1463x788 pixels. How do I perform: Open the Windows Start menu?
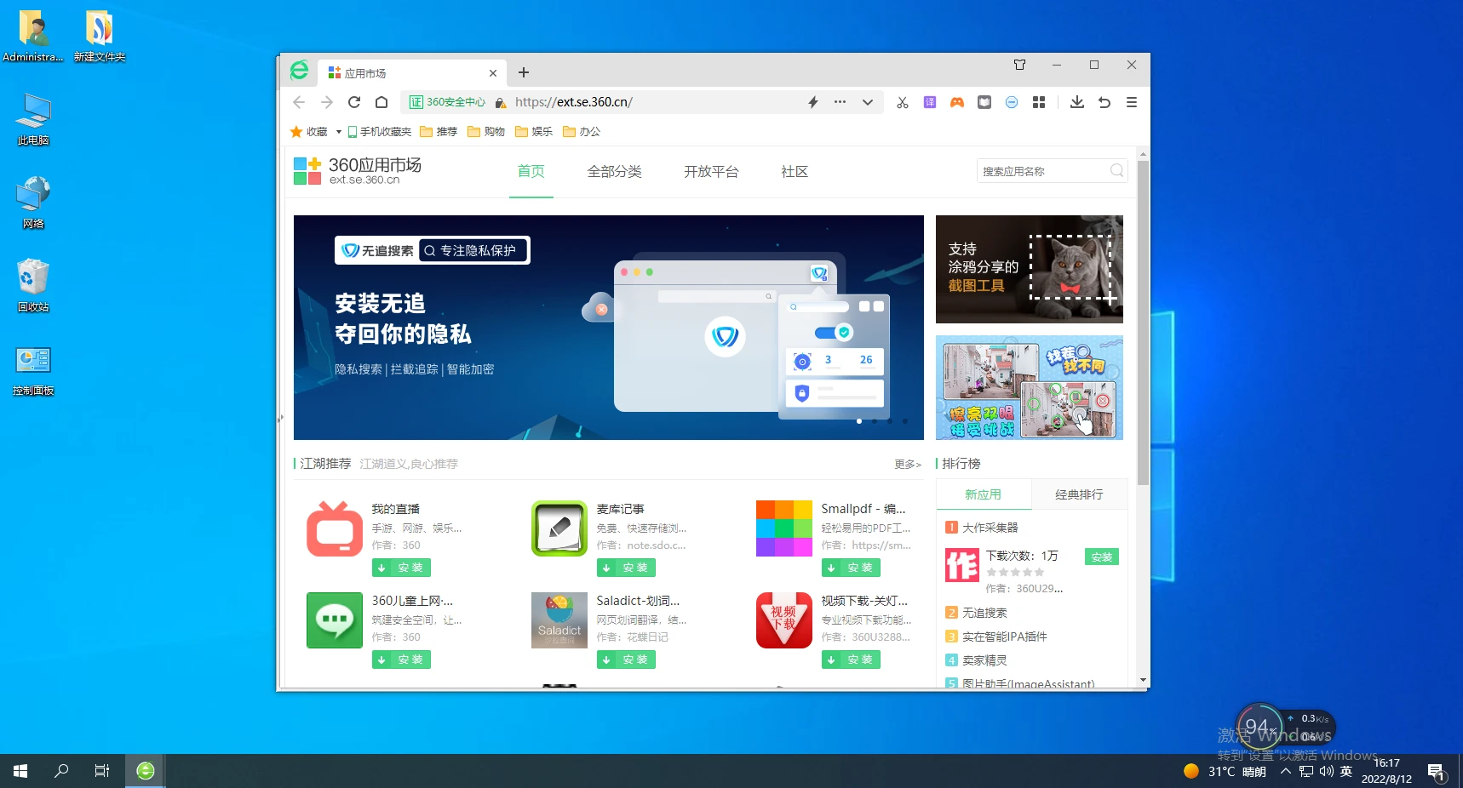(20, 771)
